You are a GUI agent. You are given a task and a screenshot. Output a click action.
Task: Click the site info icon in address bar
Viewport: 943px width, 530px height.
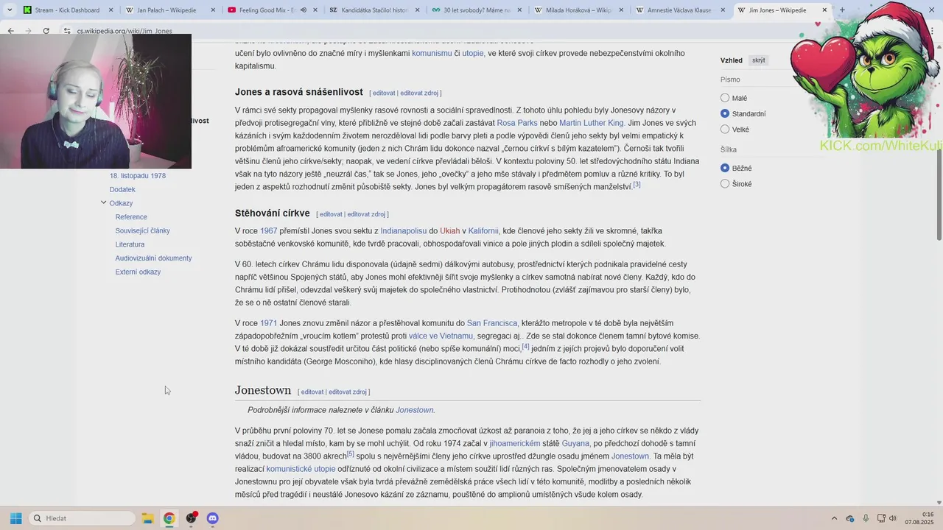pos(67,31)
